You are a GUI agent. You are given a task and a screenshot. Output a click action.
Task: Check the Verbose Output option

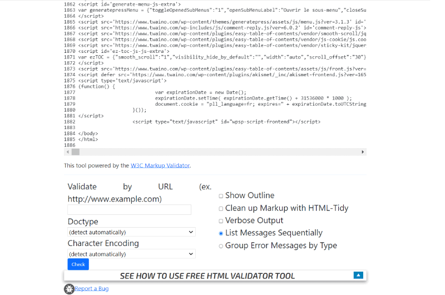221,221
